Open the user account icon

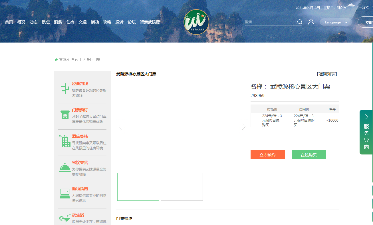click(x=311, y=22)
